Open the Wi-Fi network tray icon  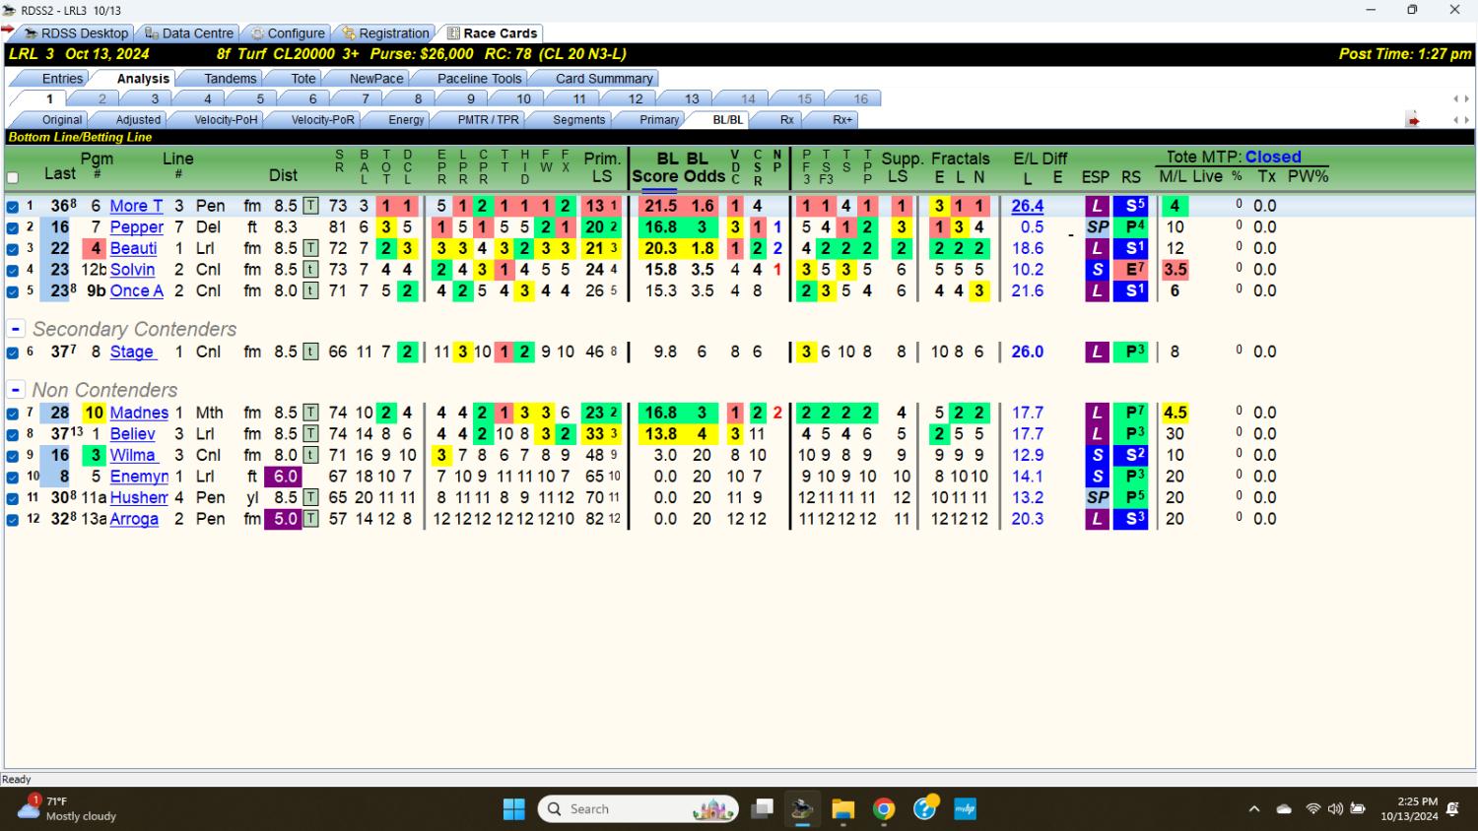tap(1312, 809)
